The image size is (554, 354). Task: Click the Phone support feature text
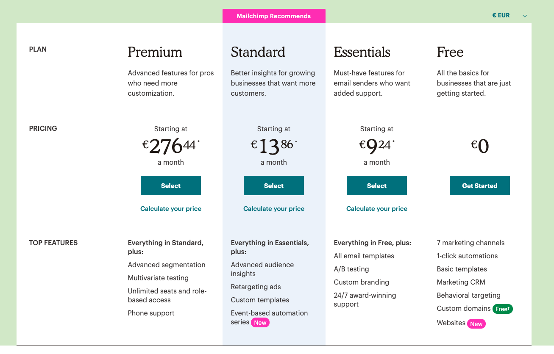(151, 313)
